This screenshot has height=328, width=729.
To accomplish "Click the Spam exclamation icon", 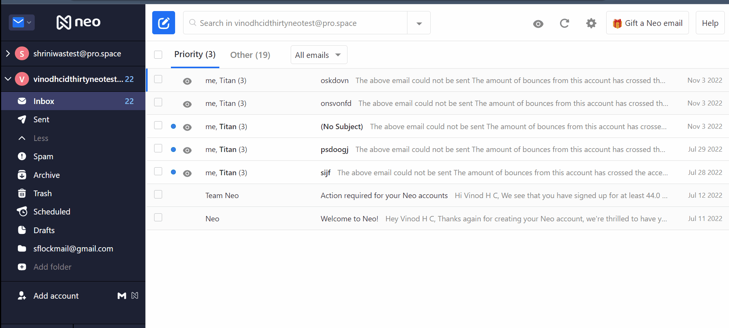I will [22, 156].
